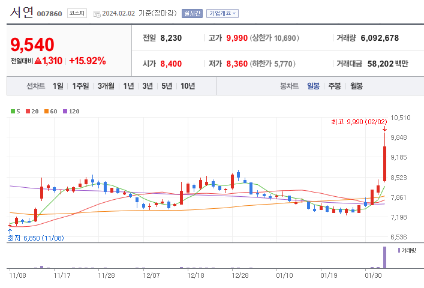Click the 최저 6,850 (11/08) chart label

36,238
